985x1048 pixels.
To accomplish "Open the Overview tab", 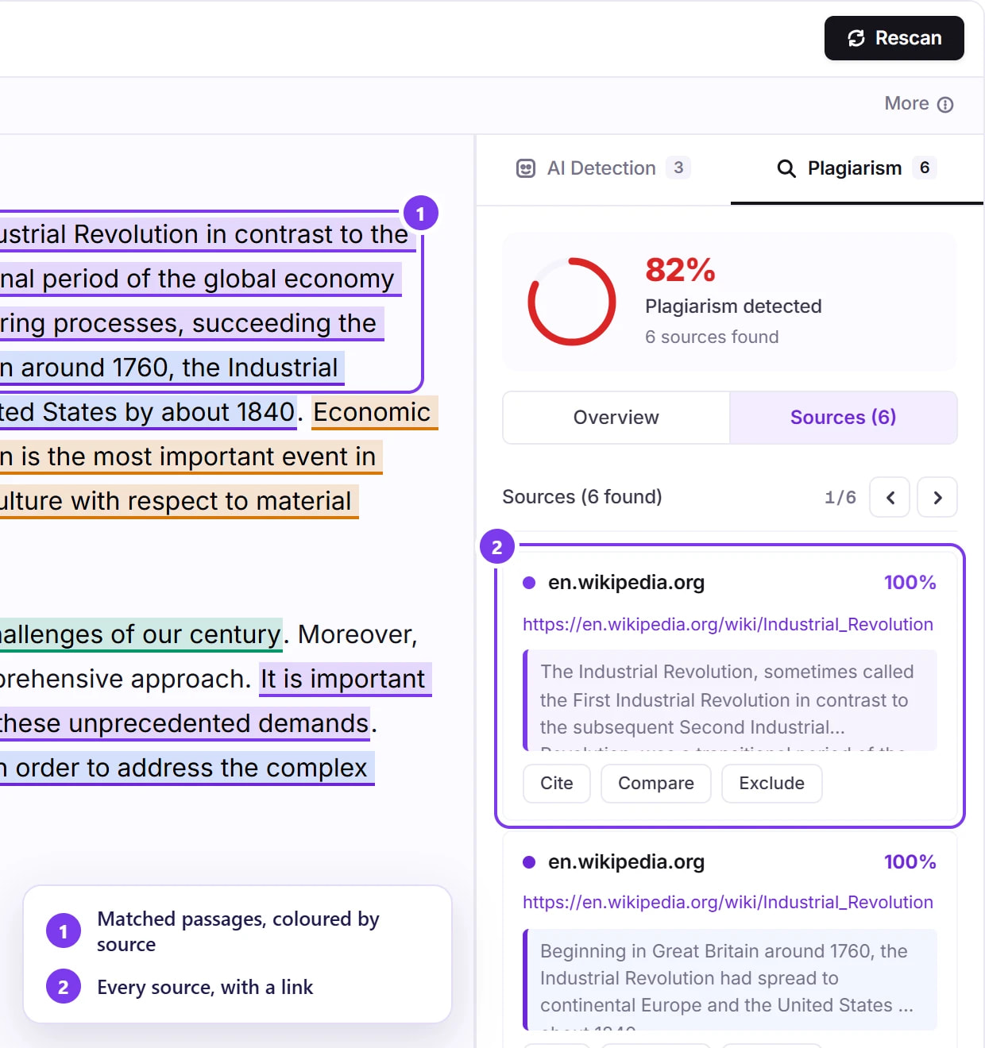I will [616, 418].
